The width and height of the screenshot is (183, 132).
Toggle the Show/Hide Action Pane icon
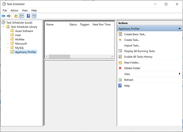coord(34,16)
